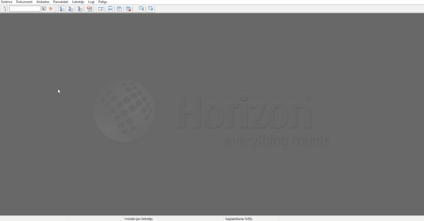Open the Lietotājs menu
The height and width of the screenshot is (221, 424).
click(78, 2)
